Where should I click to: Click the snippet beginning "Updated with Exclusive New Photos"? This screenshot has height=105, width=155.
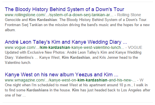73,58
